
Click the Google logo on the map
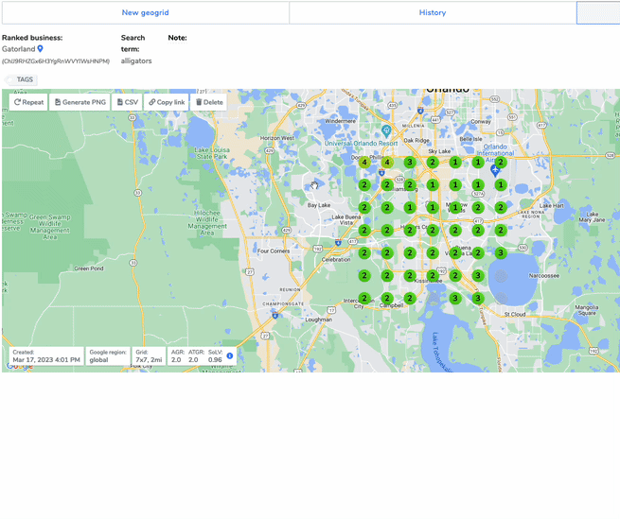point(20,367)
